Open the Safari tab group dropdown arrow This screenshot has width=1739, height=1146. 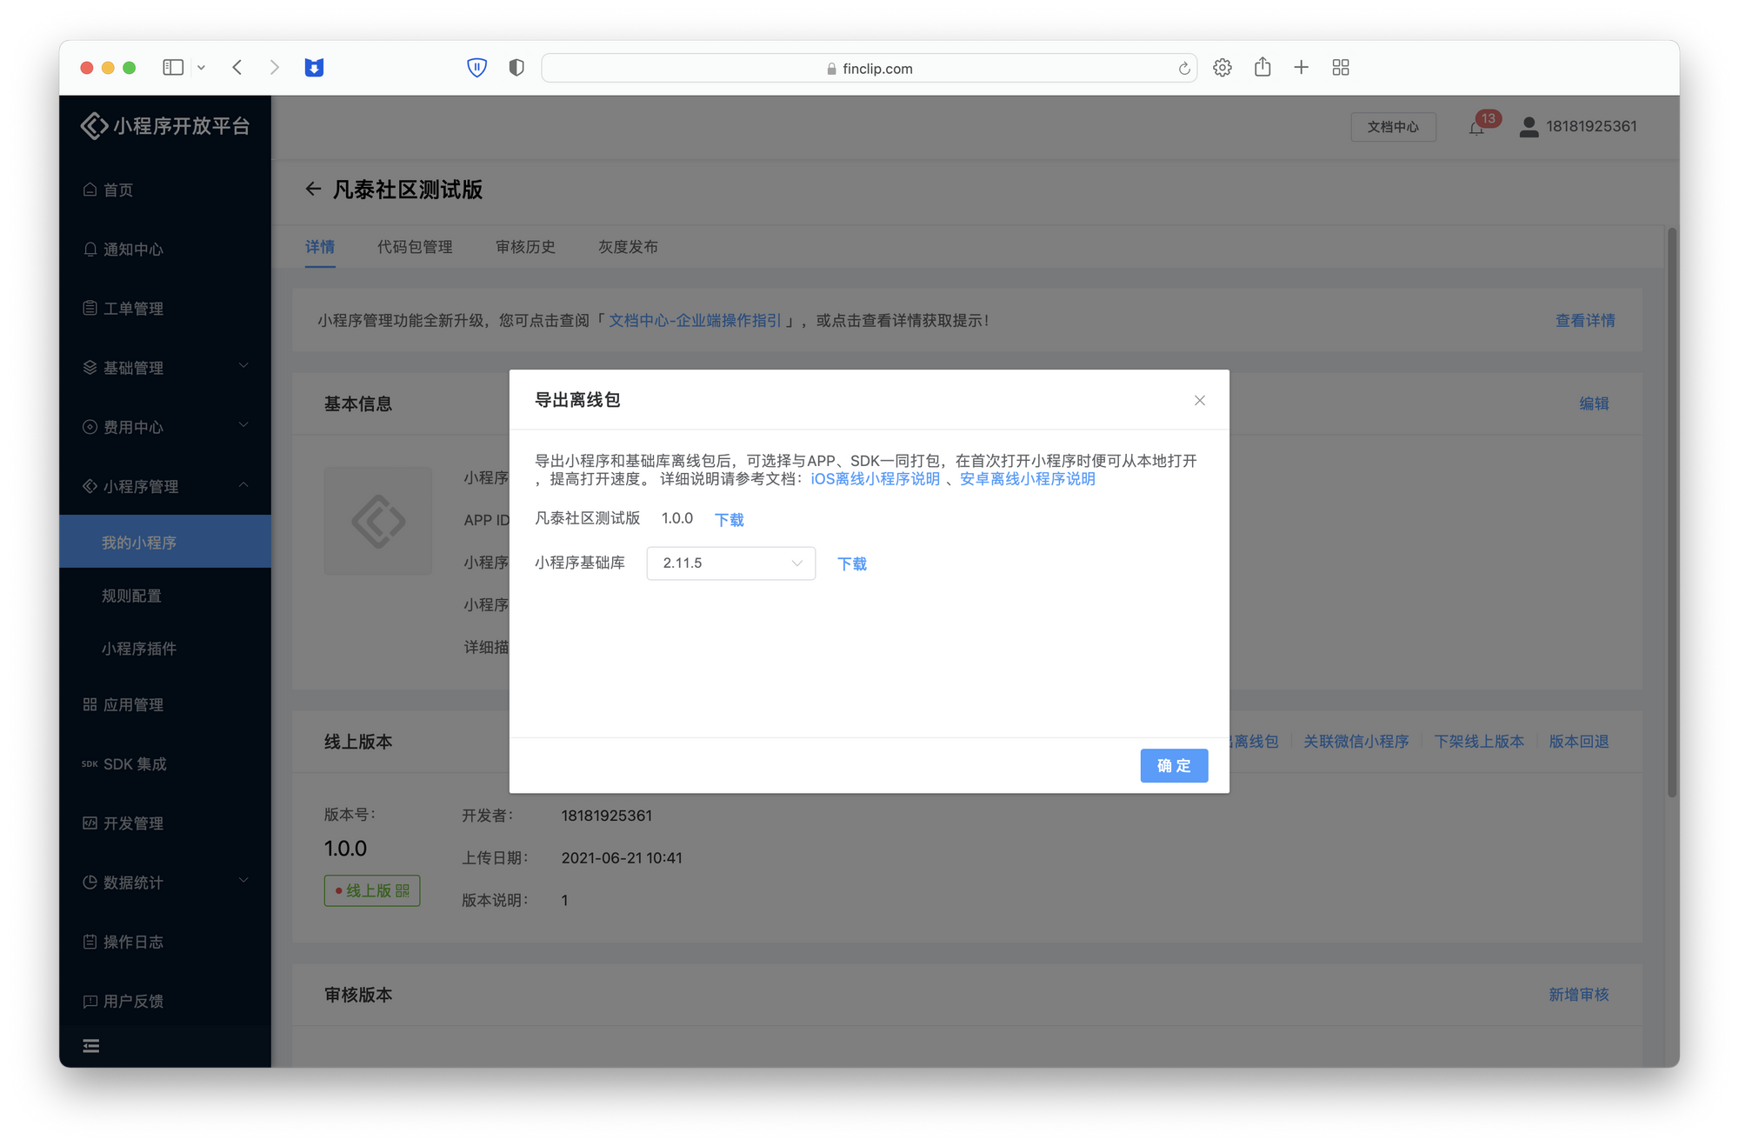pyautogui.click(x=201, y=68)
